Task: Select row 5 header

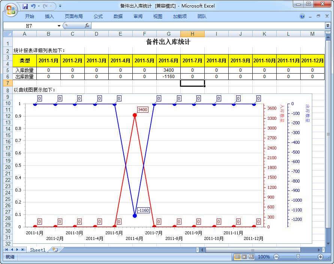Action: coord(8,70)
